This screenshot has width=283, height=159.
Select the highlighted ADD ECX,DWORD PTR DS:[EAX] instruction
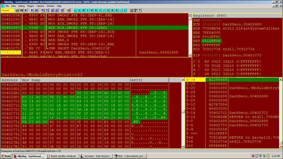95,28
